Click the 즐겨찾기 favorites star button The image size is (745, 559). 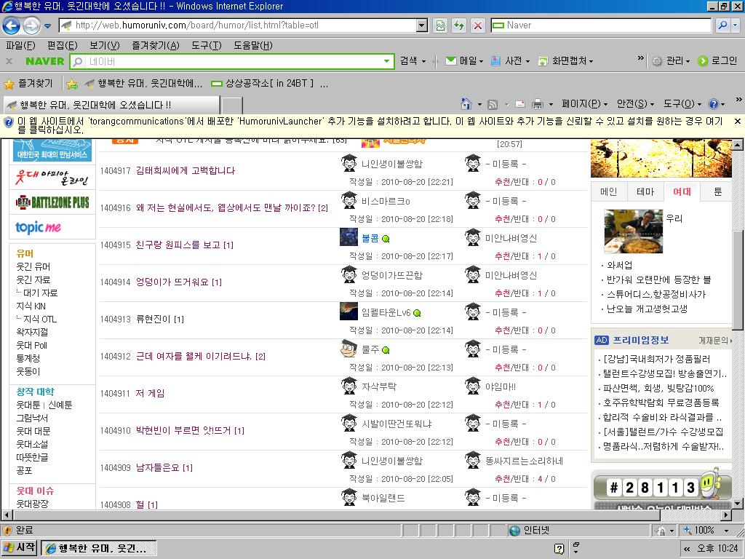click(28, 84)
